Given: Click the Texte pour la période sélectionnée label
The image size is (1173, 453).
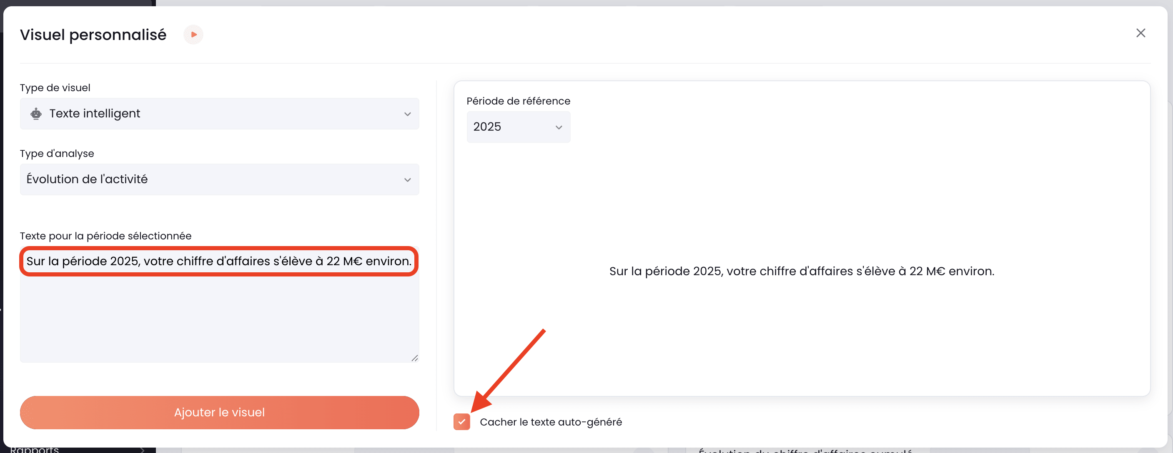Looking at the screenshot, I should coord(105,236).
